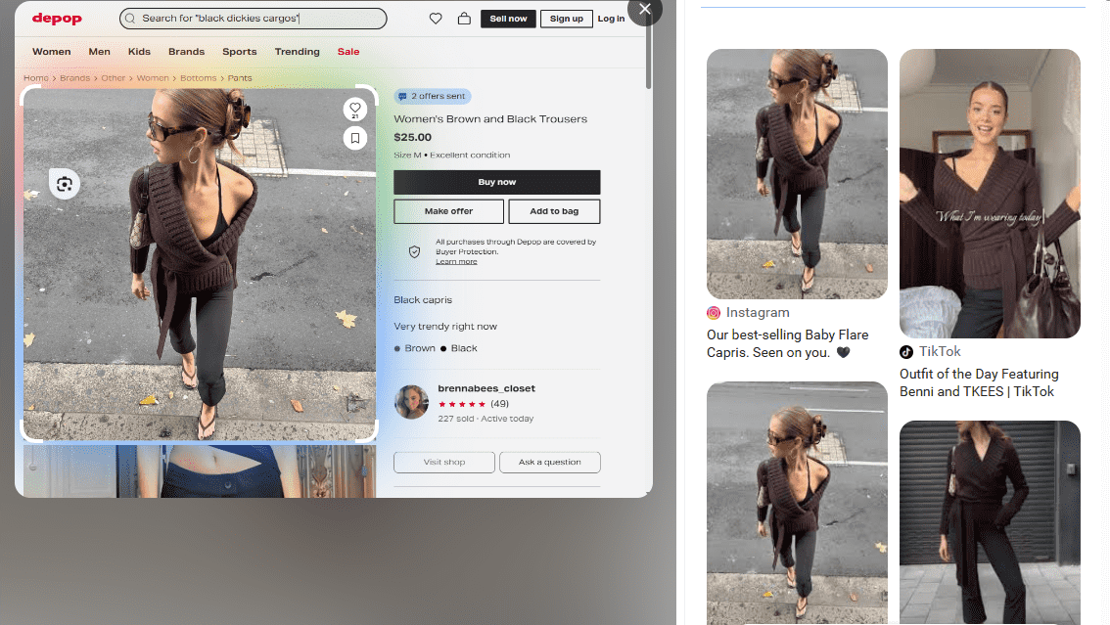1110x625 pixels.
Task: Open the visual search camera icon on the photo
Action: point(64,183)
